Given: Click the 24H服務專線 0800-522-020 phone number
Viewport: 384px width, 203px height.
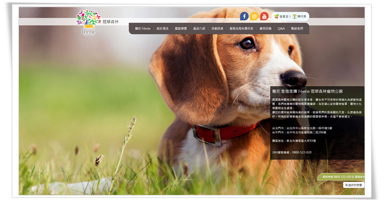Looking at the screenshot, I should coord(292,152).
